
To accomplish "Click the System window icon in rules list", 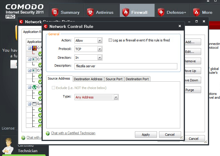I will click(34, 104).
